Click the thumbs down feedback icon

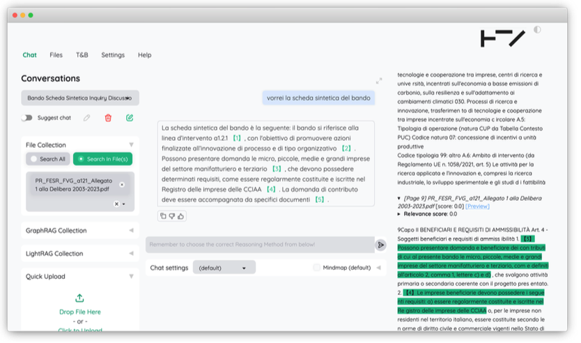pos(172,216)
